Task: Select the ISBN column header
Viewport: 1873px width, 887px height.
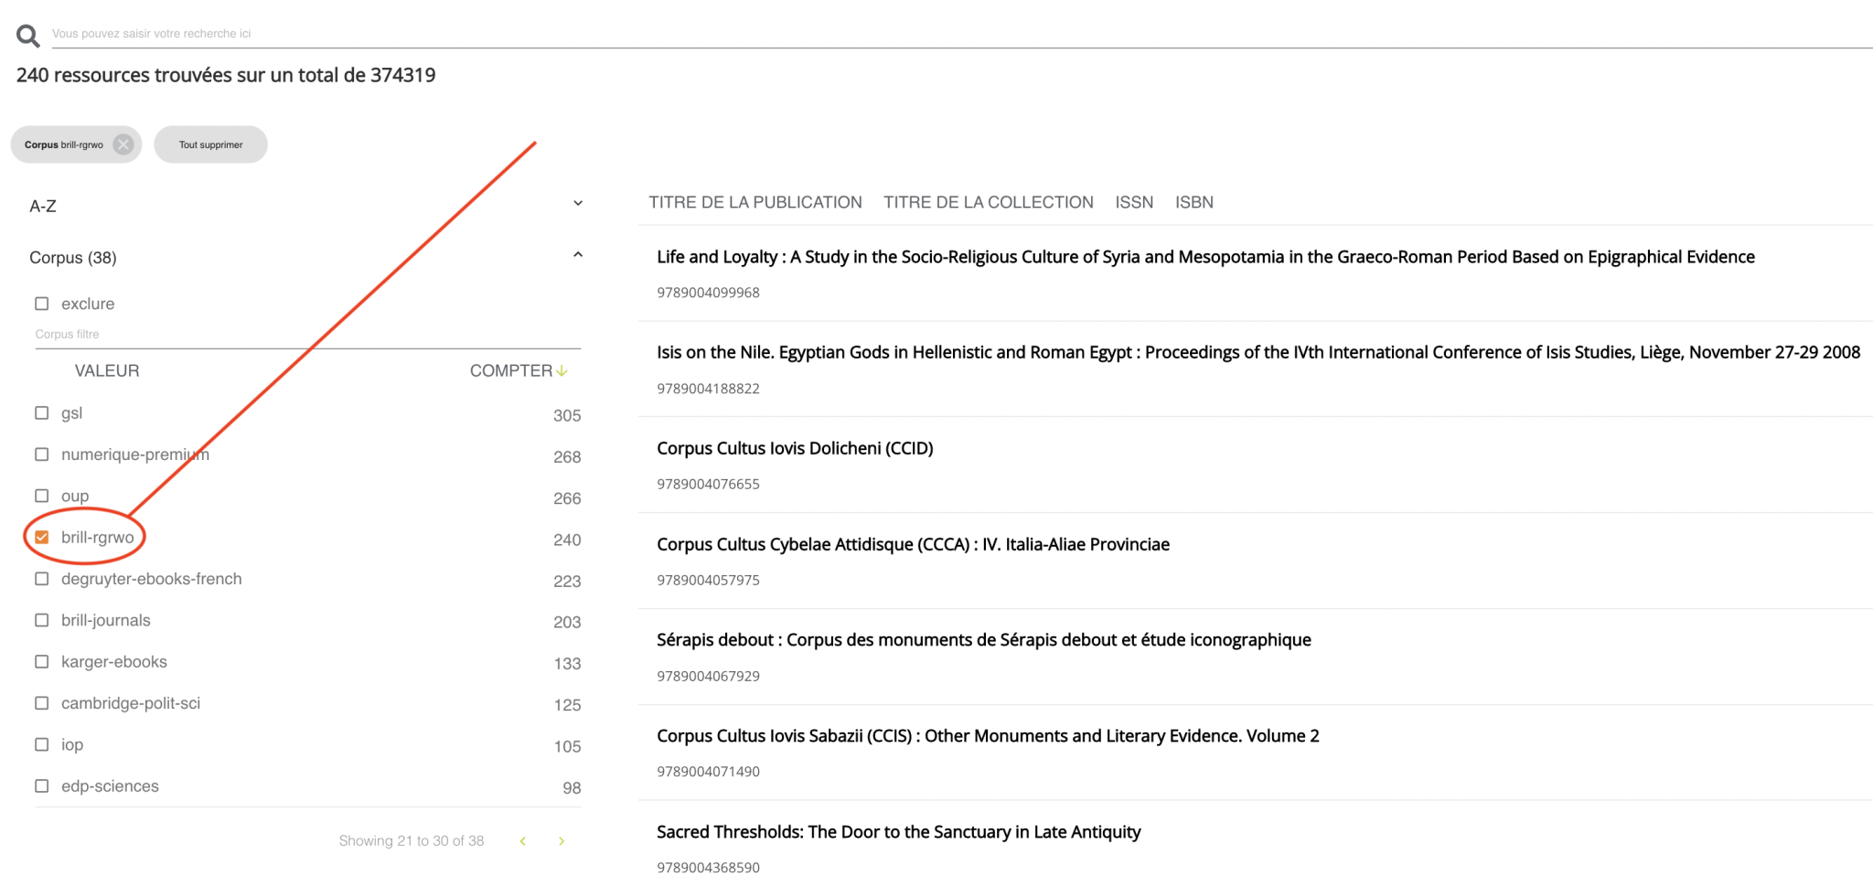Action: pyautogui.click(x=1194, y=202)
